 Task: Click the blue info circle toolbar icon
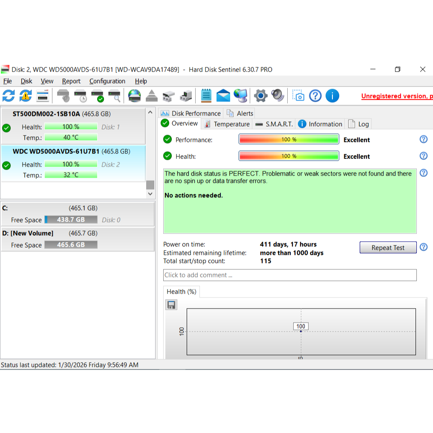tap(332, 95)
